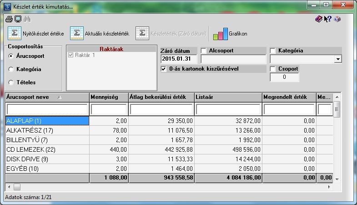Screen dimensions: 357x205
Task: Show the Grafikon chart
Action: click(230, 34)
